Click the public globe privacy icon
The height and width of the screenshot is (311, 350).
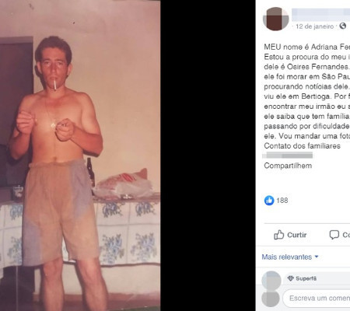click(x=343, y=26)
